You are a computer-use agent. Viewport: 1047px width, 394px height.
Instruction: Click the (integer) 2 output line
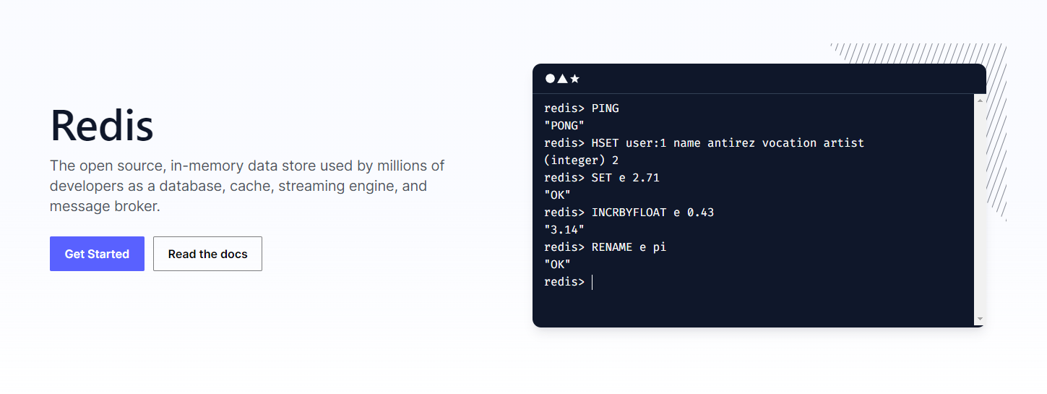(581, 160)
